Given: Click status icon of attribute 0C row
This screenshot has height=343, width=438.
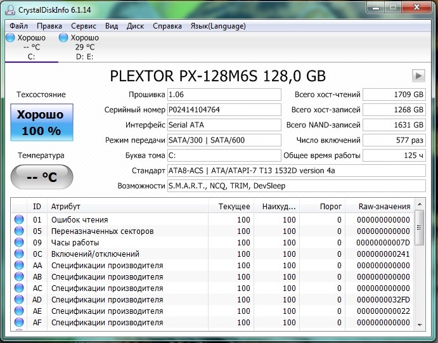Looking at the screenshot, I should [x=19, y=254].
